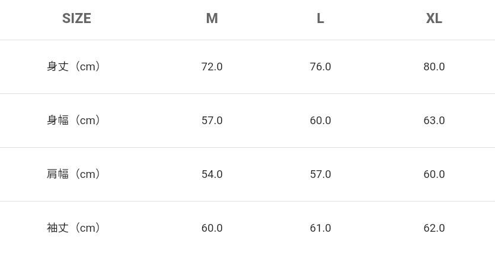
Task: Click the 72.0 body length value
Action: pos(212,67)
